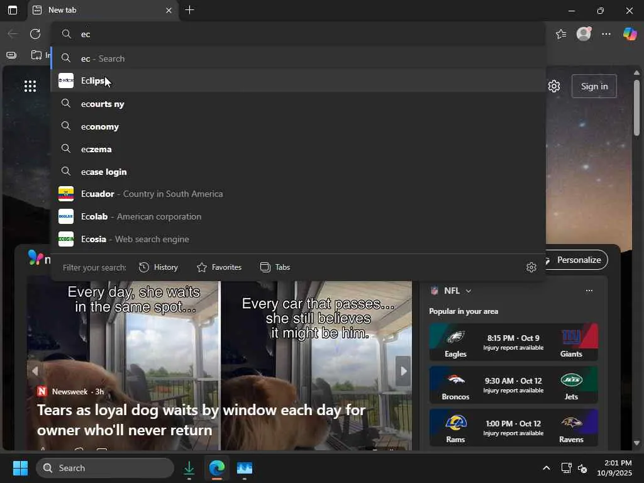The height and width of the screenshot is (483, 644).
Task: Open the green download app in taskbar
Action: [189, 468]
